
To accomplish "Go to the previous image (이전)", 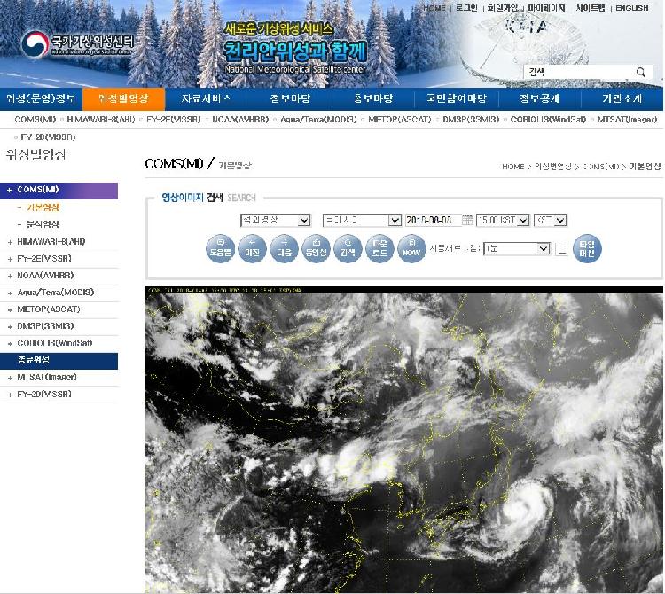I will click(x=253, y=248).
